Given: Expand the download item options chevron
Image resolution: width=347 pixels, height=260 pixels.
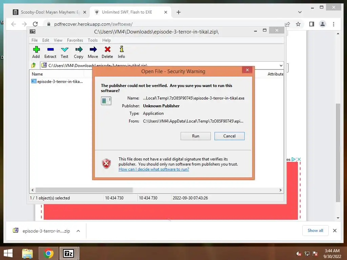Looking at the screenshot, I should tap(78, 231).
